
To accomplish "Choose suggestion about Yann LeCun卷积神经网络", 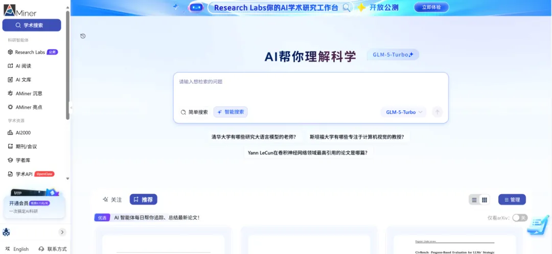I will 308,153.
